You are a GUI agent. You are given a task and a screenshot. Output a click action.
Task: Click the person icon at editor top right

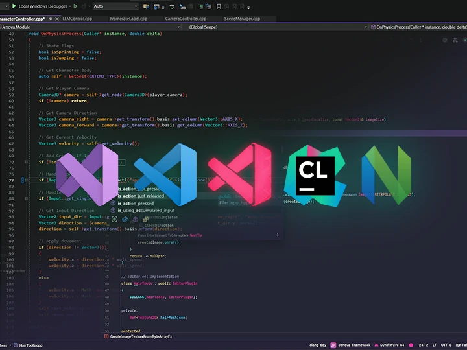click(x=455, y=40)
